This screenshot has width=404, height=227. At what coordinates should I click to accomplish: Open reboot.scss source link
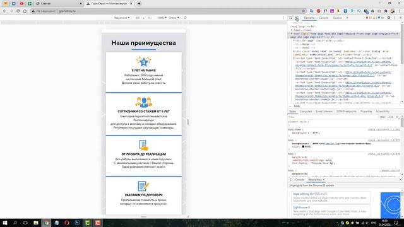click(390, 171)
